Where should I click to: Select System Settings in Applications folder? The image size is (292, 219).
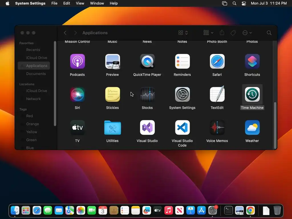click(x=182, y=95)
